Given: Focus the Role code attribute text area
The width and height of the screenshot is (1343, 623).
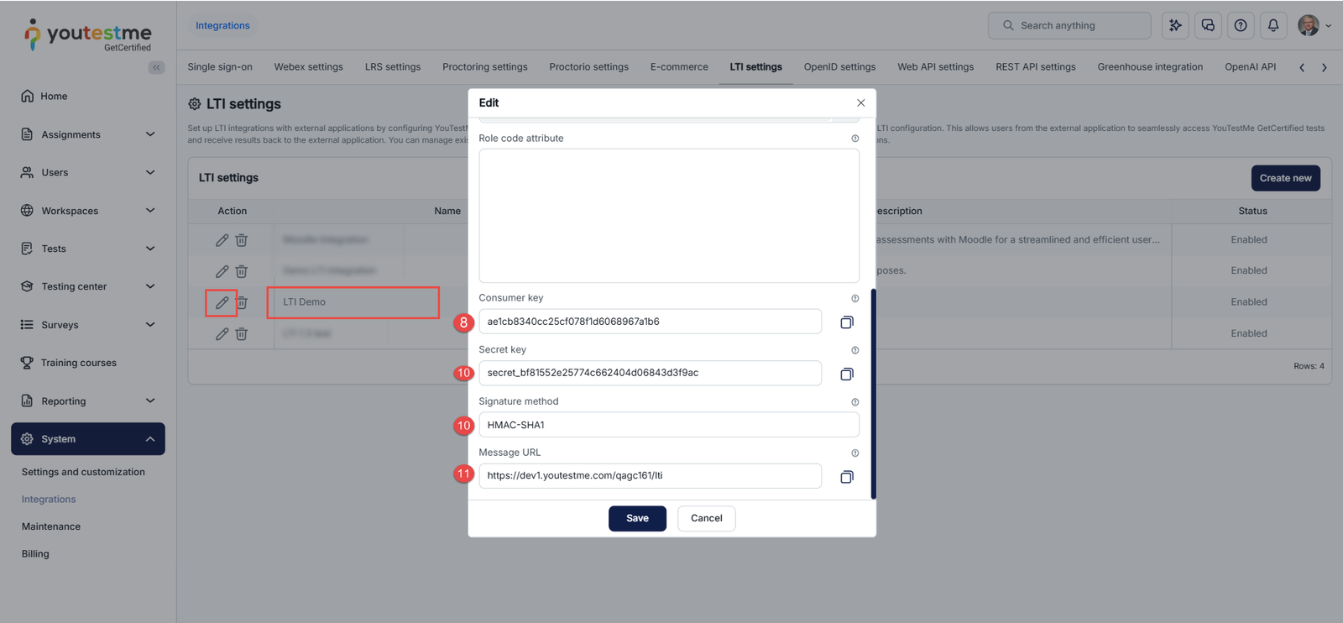Looking at the screenshot, I should 669,216.
